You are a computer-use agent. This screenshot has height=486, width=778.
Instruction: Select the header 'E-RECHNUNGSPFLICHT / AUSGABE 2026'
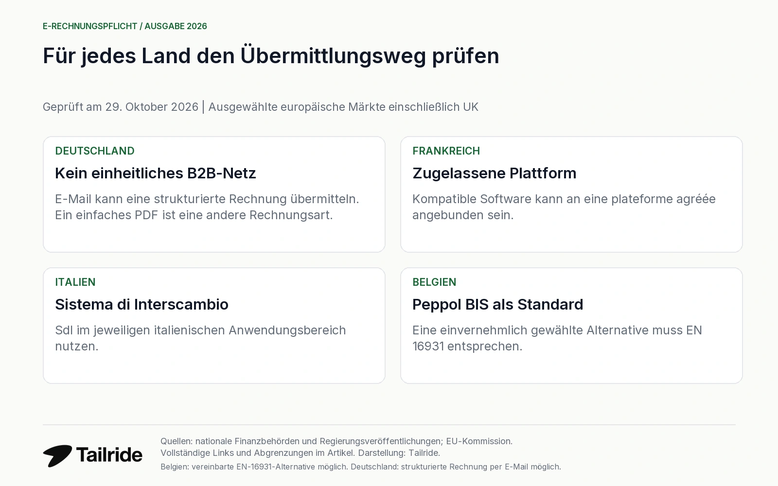pos(125,26)
